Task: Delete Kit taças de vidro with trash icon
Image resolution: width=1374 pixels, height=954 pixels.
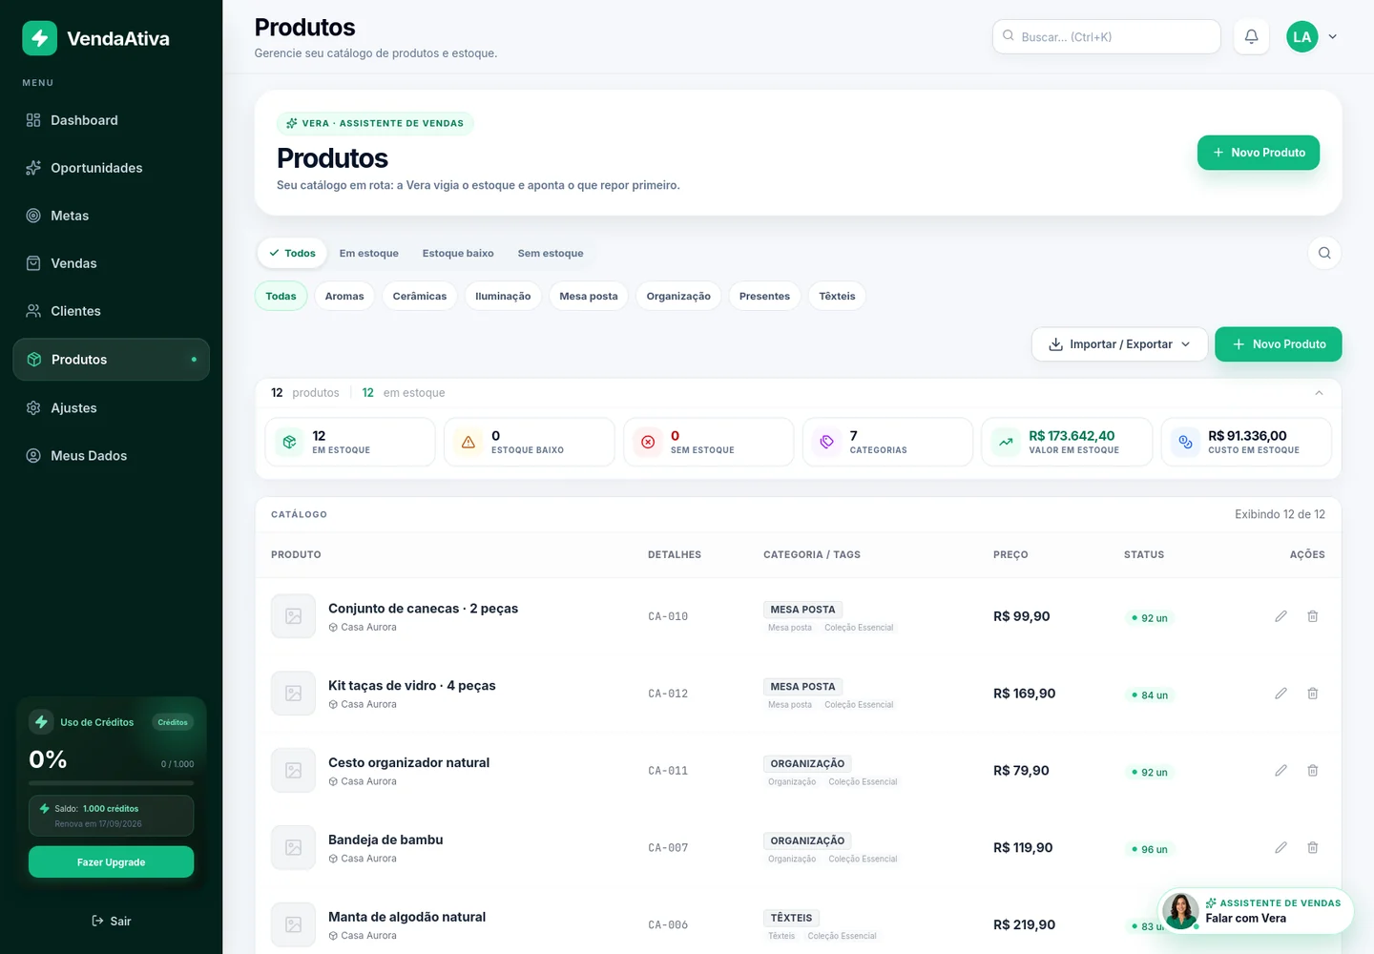Action: [x=1312, y=694]
